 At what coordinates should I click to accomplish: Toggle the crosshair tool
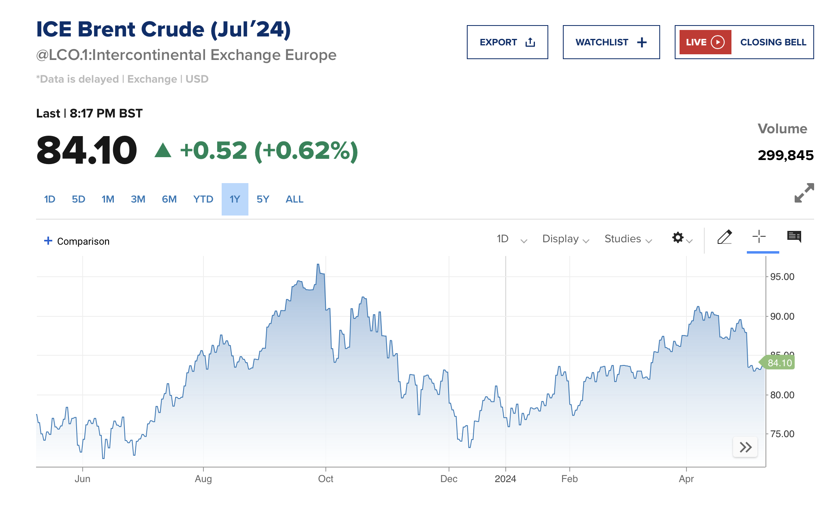coord(759,237)
